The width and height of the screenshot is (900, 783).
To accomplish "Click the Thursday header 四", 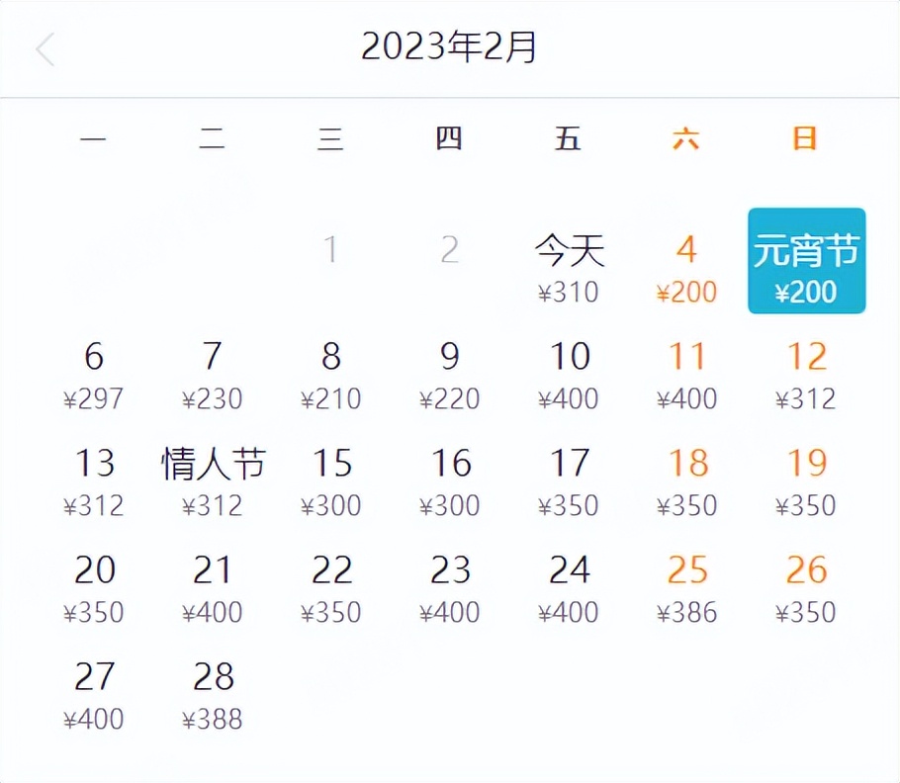I will click(x=450, y=139).
